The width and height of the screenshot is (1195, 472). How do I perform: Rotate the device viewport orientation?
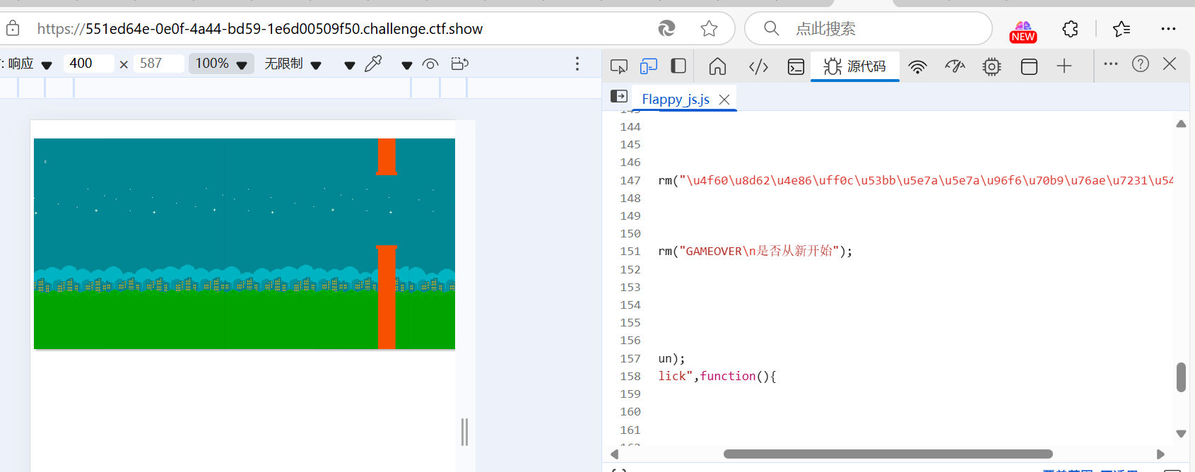click(x=460, y=64)
